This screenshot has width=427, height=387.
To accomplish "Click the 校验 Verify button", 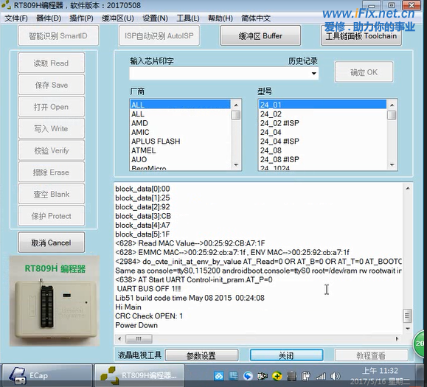I will coord(51,150).
